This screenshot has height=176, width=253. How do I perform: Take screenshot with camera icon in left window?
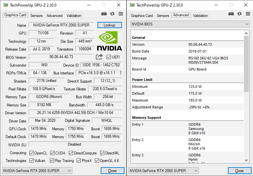tap(104, 14)
